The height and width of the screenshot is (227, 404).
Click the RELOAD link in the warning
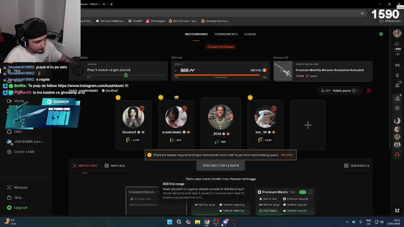point(287,155)
